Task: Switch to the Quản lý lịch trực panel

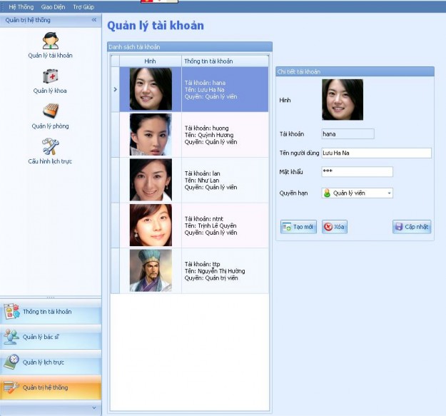Action: (x=51, y=362)
